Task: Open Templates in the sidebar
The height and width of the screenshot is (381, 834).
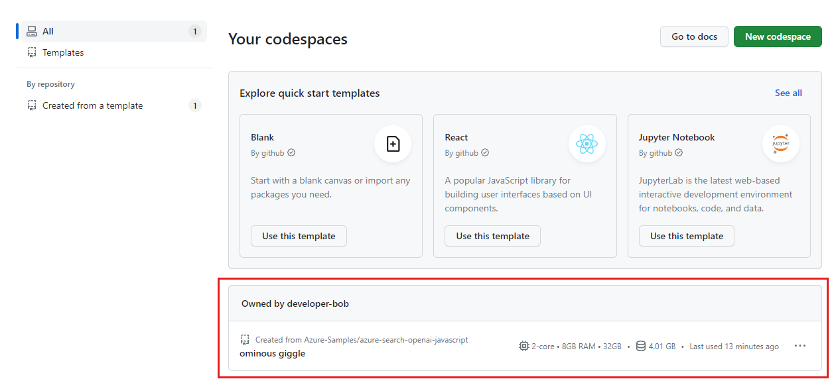Action: (63, 52)
